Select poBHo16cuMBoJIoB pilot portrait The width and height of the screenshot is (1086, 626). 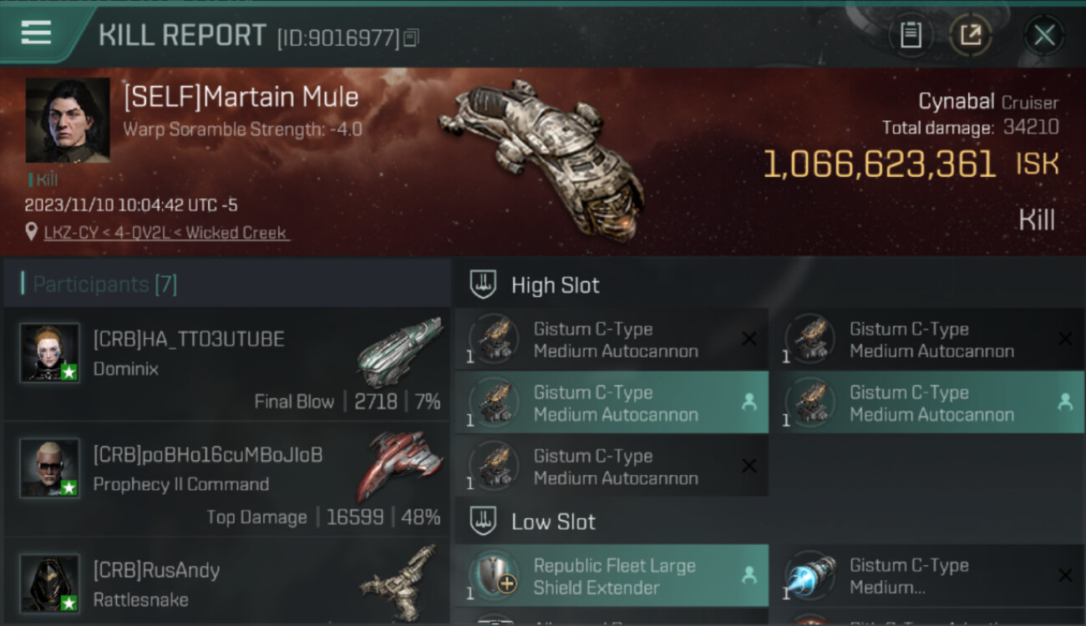coord(50,468)
